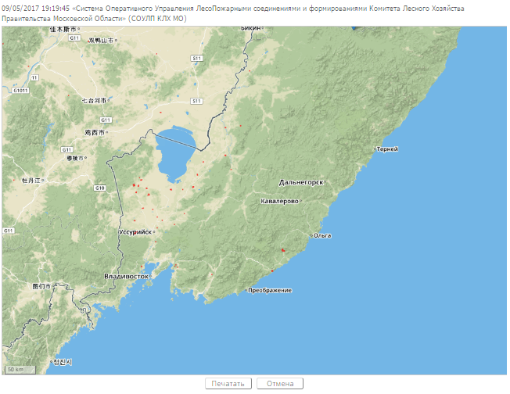Click the Владивосток city label
The width and height of the screenshot is (510, 394).
point(127,277)
